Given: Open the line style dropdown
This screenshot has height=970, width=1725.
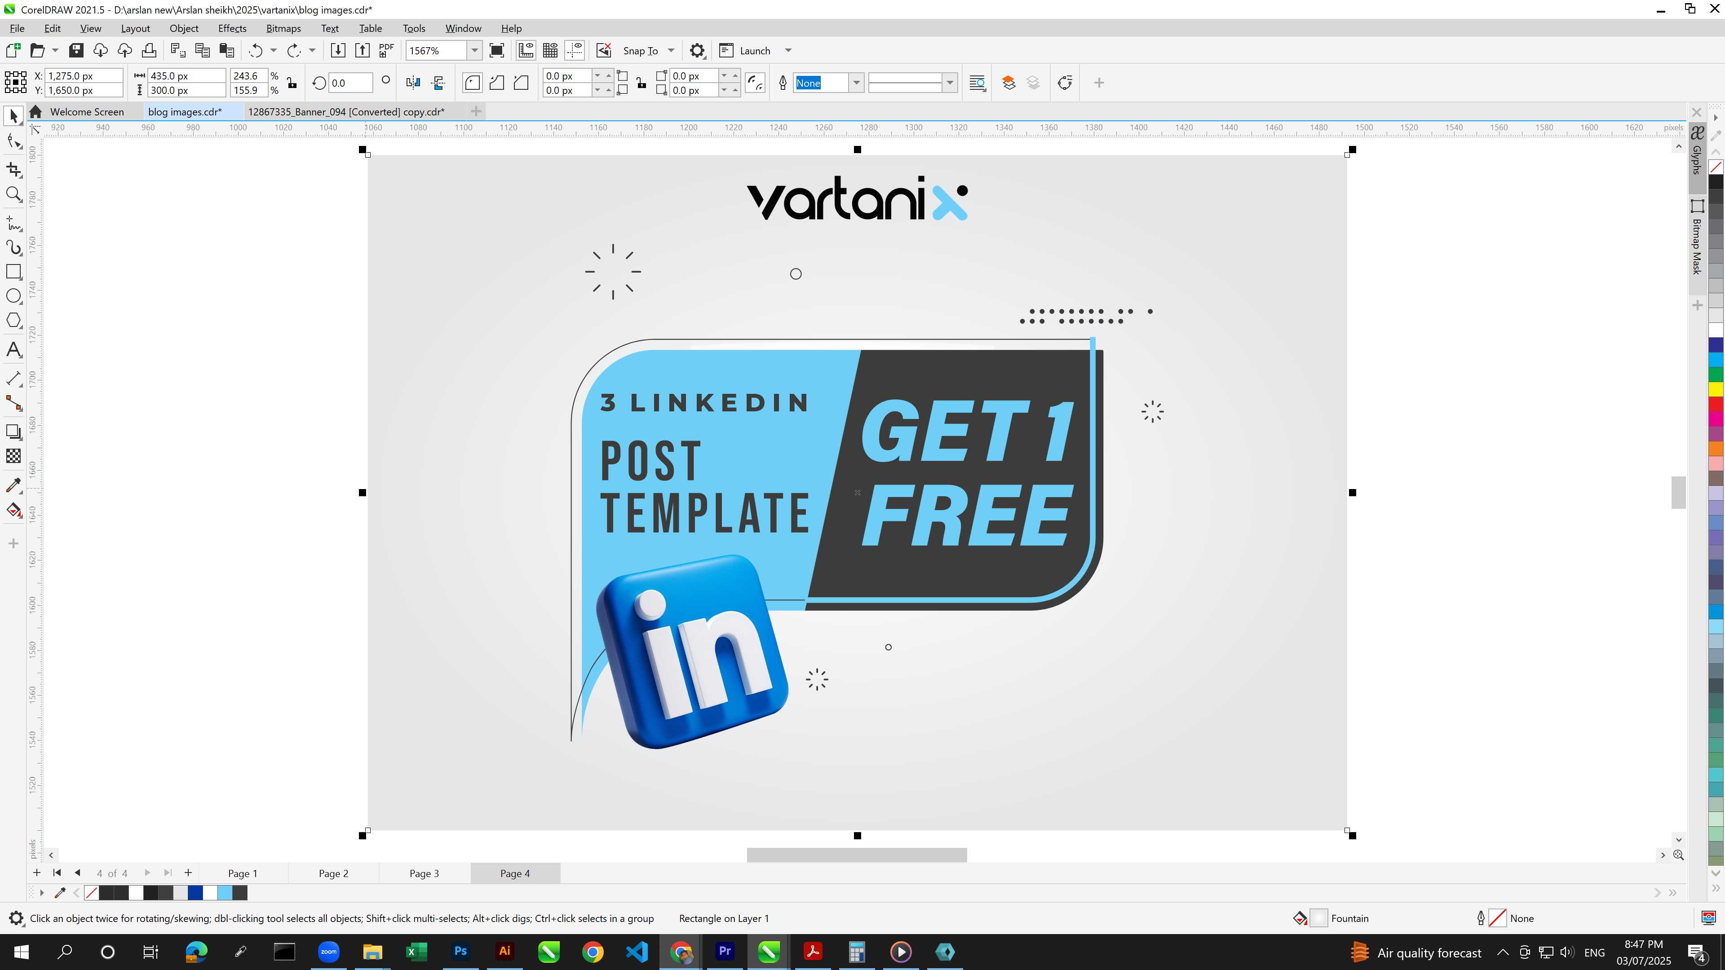Looking at the screenshot, I should point(950,83).
